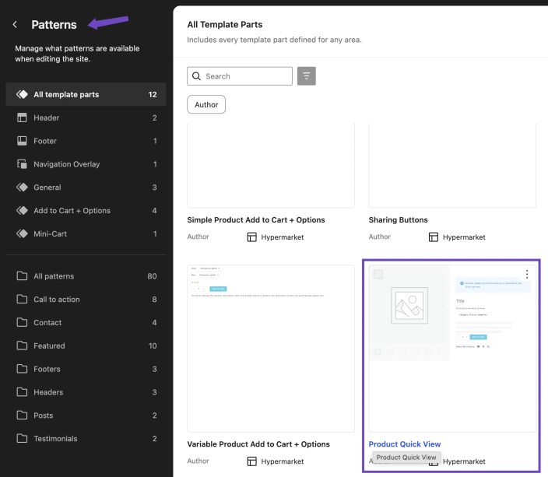Screen dimensions: 548x477
Task: Go back using the chevron beside Patterns
Action: coord(15,24)
